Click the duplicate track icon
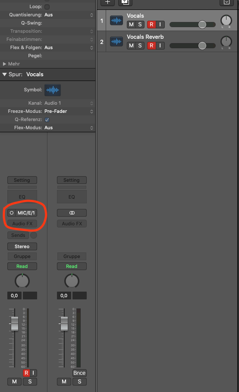Image resolution: width=239 pixels, height=392 pixels. point(125,2)
